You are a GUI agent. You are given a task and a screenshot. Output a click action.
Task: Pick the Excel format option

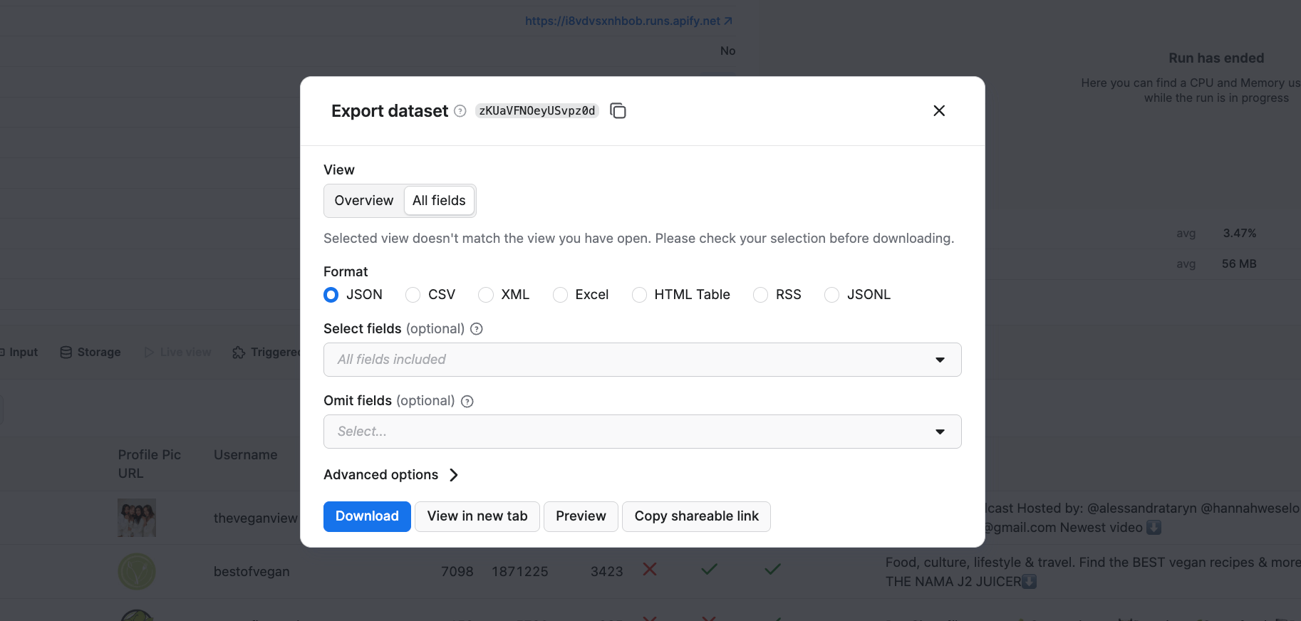561,295
